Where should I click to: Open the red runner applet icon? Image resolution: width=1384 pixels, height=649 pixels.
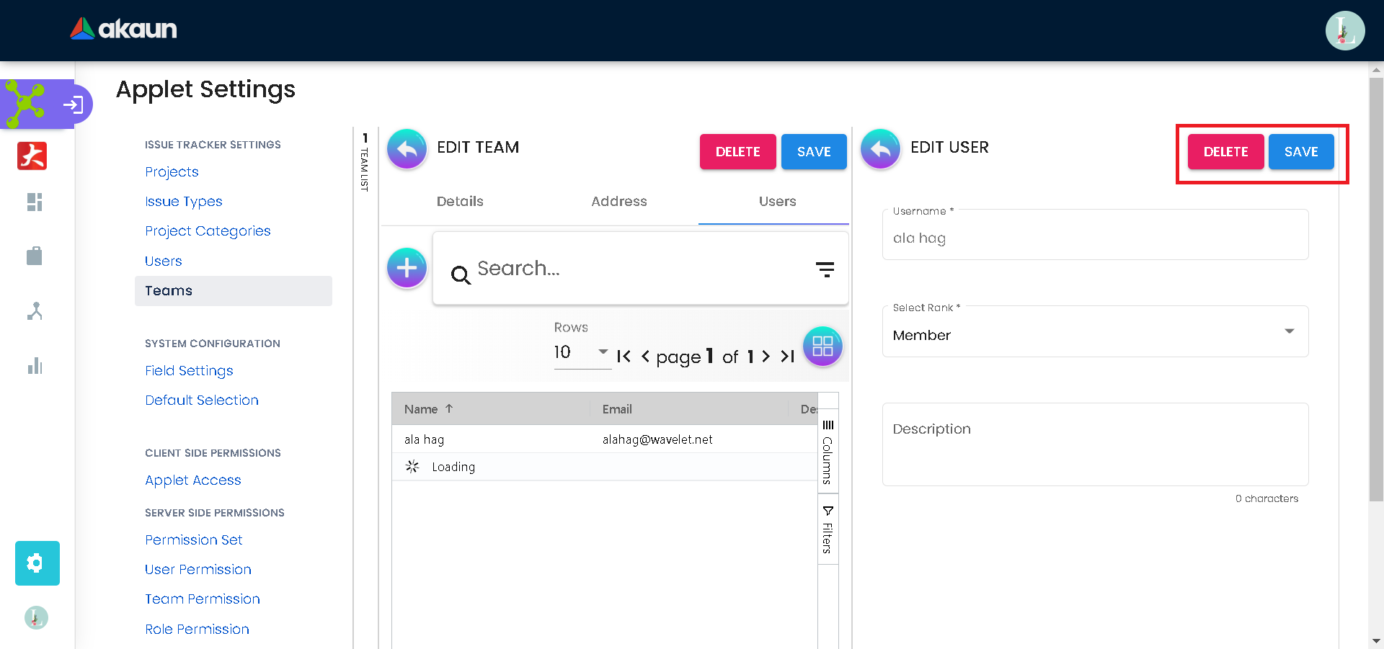pos(32,156)
